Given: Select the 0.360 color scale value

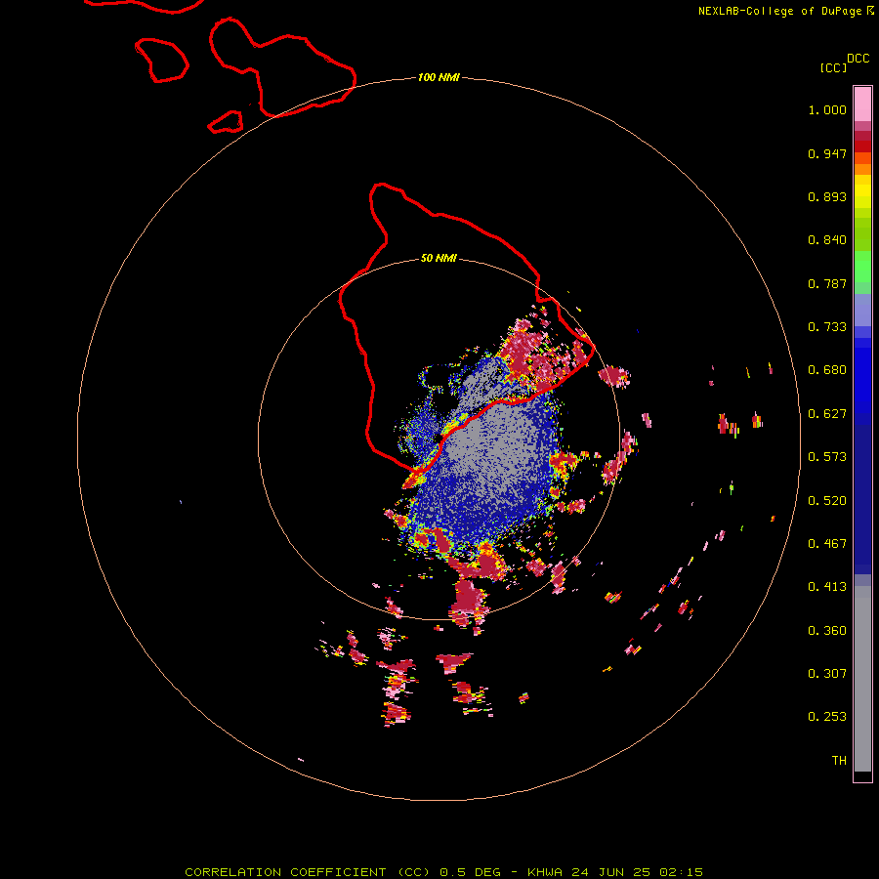Looking at the screenshot, I should click(x=827, y=631).
